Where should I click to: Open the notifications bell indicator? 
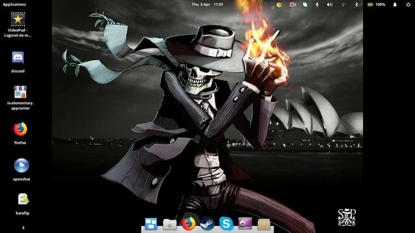395,5
